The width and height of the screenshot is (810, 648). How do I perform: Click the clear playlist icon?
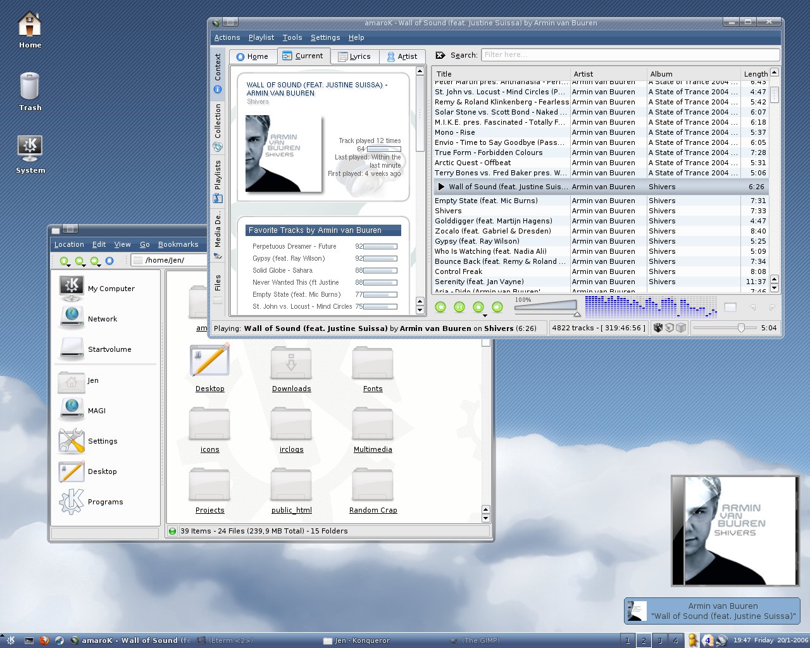point(730,308)
